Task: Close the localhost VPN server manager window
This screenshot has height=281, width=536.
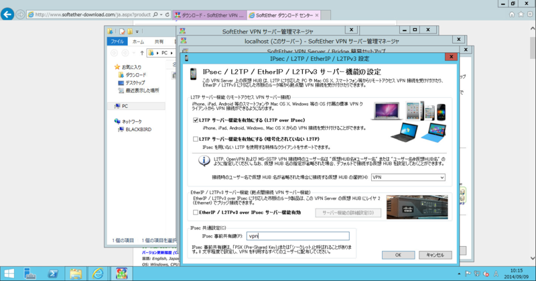Action: 458,40
